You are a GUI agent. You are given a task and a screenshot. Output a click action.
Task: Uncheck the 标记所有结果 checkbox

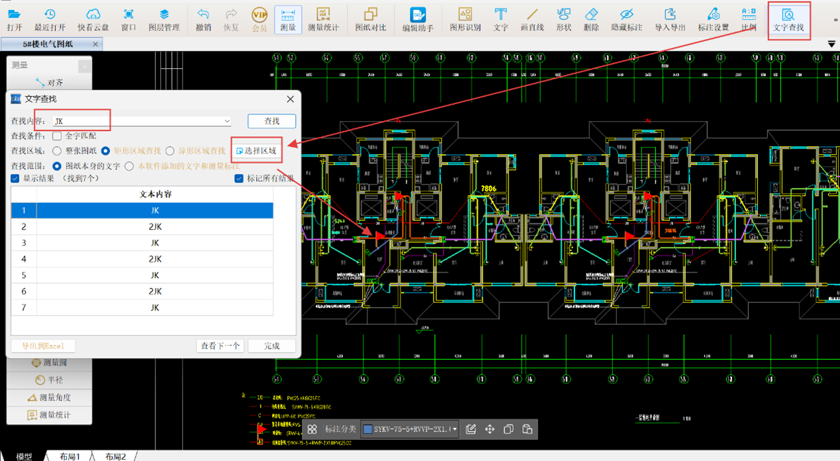[239, 179]
